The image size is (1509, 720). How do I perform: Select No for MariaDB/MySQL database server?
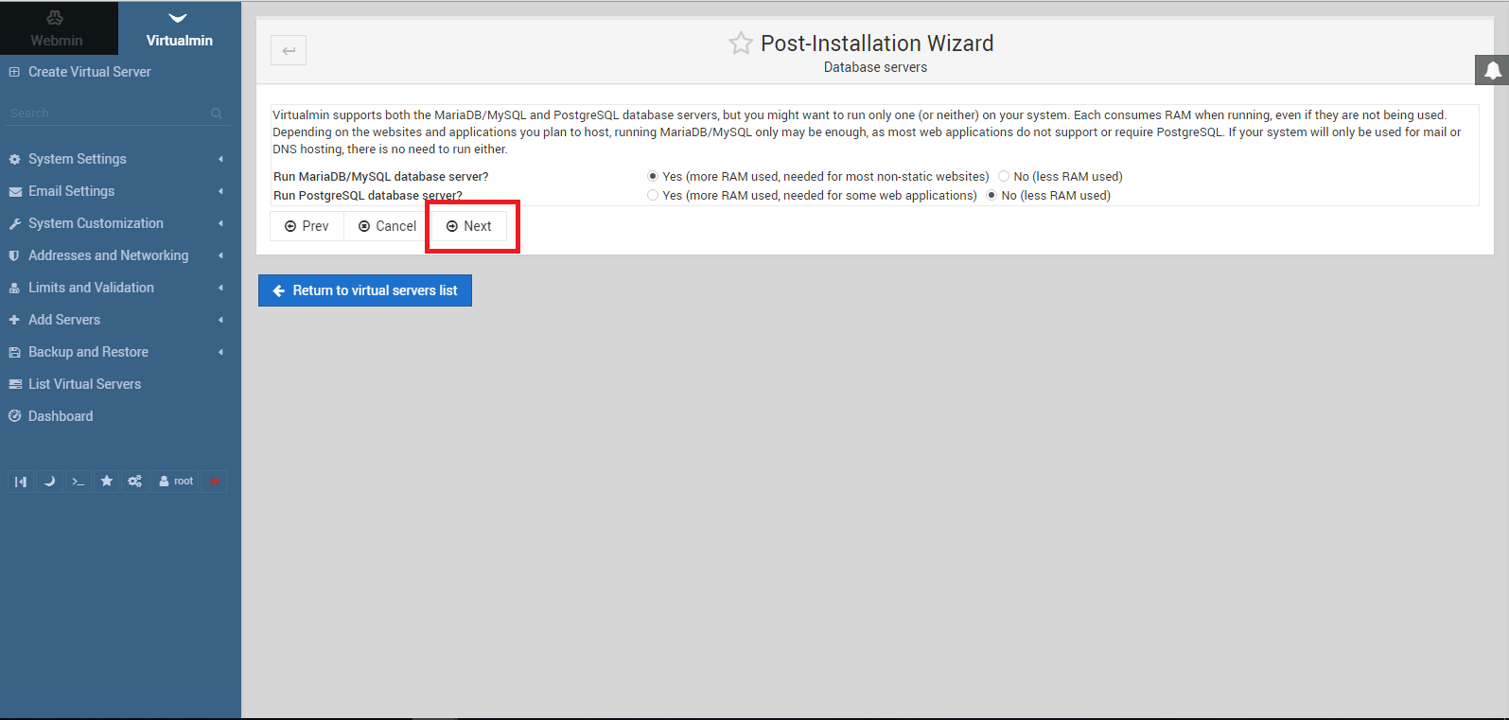[1004, 177]
